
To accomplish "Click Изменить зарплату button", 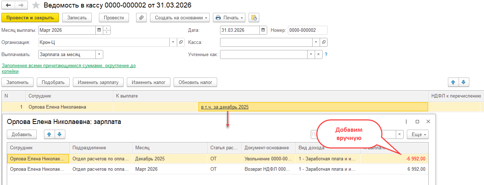I will click(98, 82).
